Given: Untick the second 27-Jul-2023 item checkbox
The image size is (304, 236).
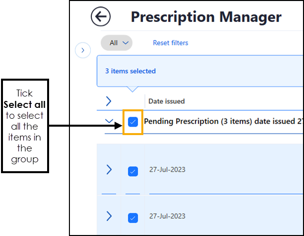Looking at the screenshot, I should tap(132, 217).
